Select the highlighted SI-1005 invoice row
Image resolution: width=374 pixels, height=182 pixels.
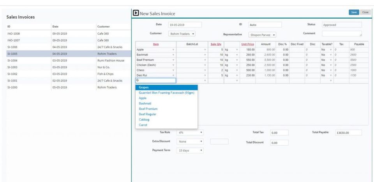click(x=69, y=54)
